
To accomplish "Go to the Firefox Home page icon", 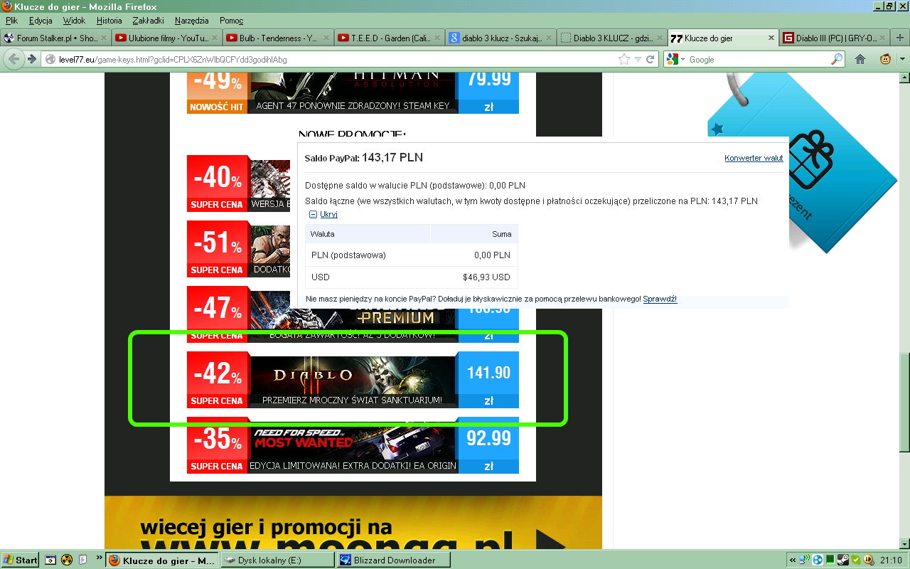I will [860, 59].
